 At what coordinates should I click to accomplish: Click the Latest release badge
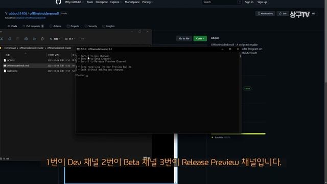coord(247,88)
